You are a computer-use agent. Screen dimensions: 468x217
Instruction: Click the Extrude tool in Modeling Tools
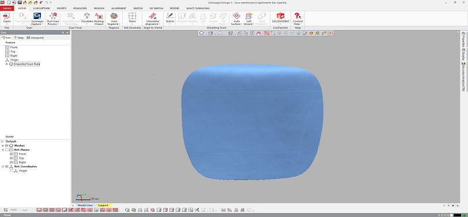[x=182, y=17]
